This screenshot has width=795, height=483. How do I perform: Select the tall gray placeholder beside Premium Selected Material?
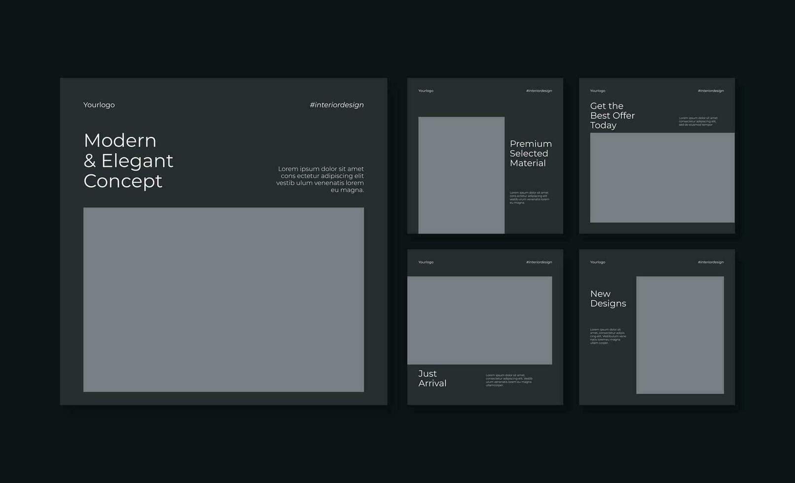point(461,175)
